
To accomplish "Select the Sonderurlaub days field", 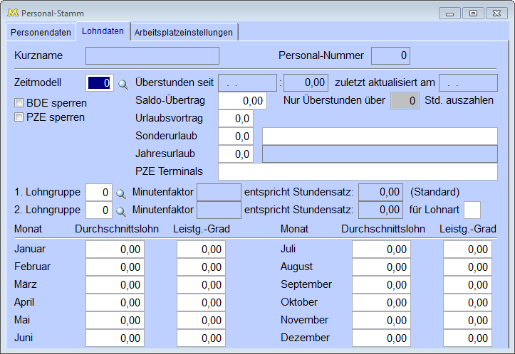I will point(236,136).
